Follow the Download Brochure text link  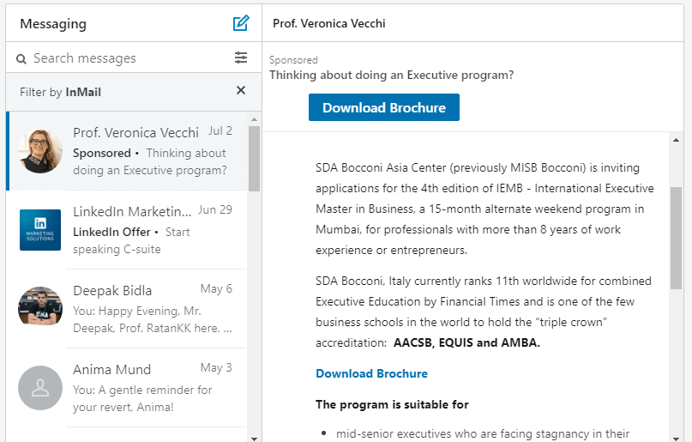point(371,373)
